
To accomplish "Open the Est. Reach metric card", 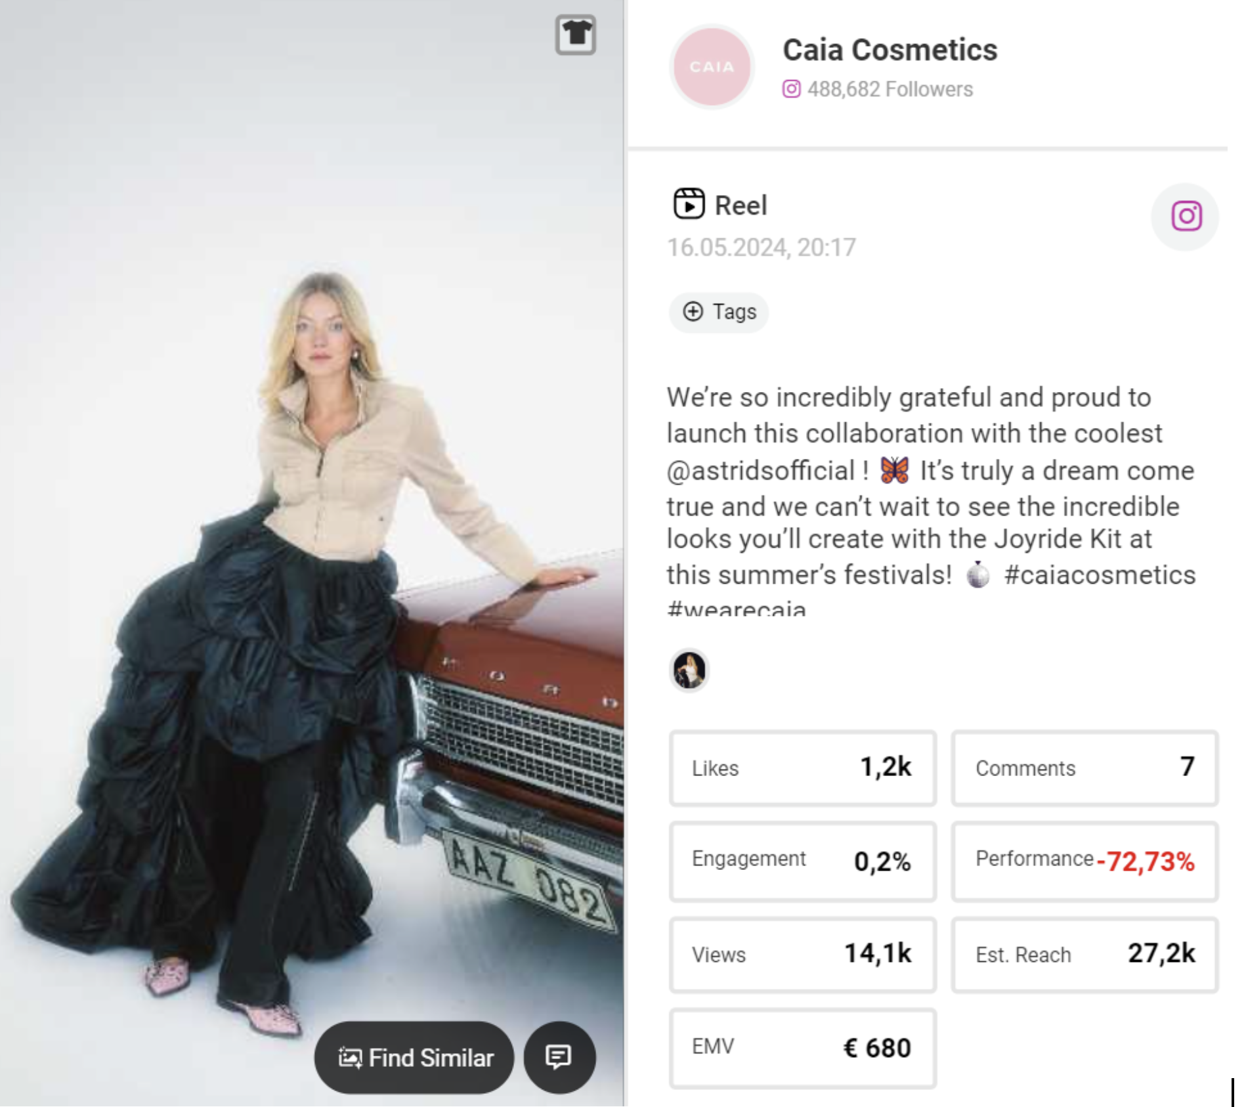I will coord(1085,954).
